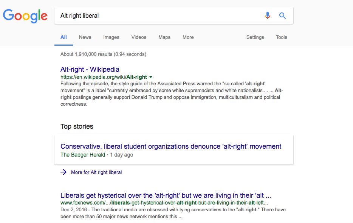Open the Tools options

point(282,37)
